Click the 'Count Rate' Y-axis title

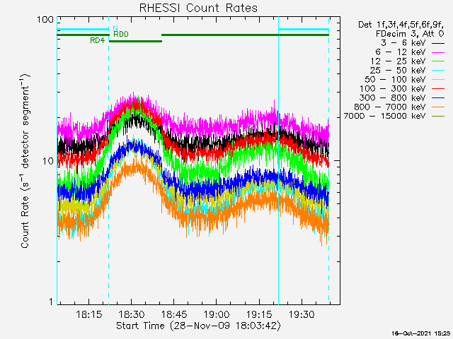coord(25,161)
